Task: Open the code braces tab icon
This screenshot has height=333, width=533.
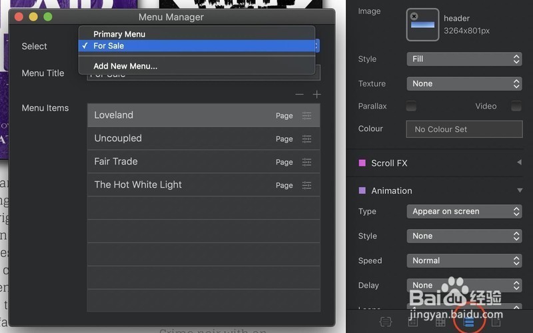Action: [386, 322]
